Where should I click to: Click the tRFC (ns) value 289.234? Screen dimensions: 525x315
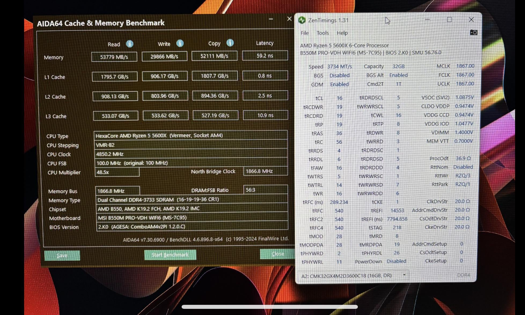pos(339,202)
